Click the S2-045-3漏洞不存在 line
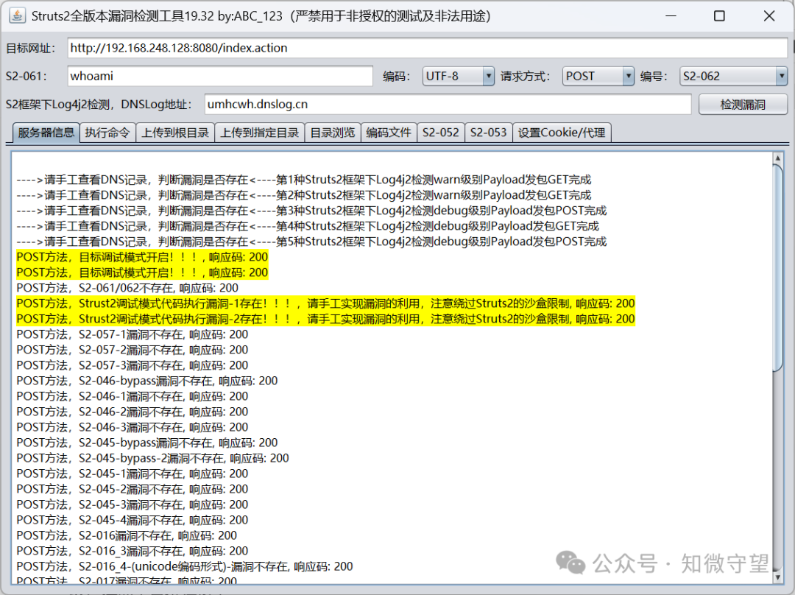Image resolution: width=795 pixels, height=595 pixels. coord(132,504)
